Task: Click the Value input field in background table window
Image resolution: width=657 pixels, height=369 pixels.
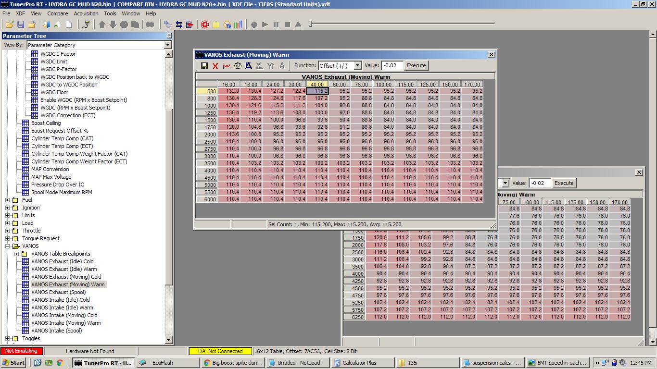Action: tap(540, 183)
